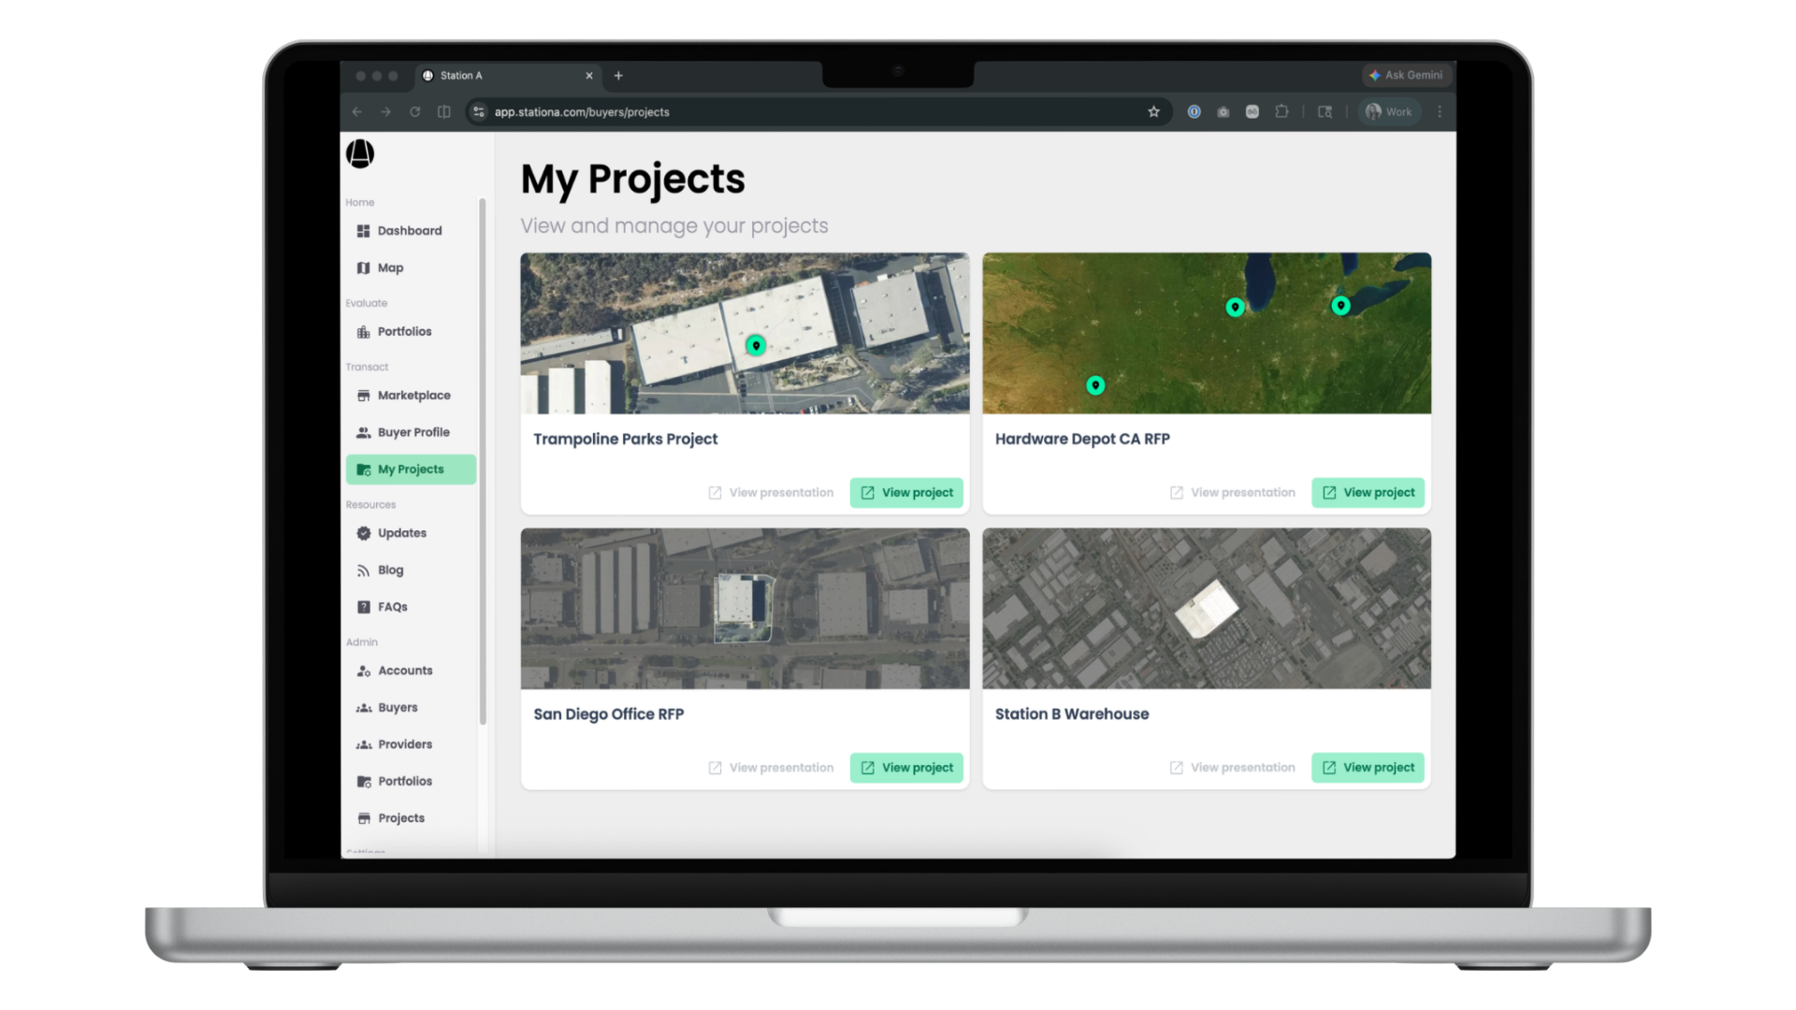Open the Marketplace
Viewport: 1796px width, 1010px height.
[x=413, y=395]
